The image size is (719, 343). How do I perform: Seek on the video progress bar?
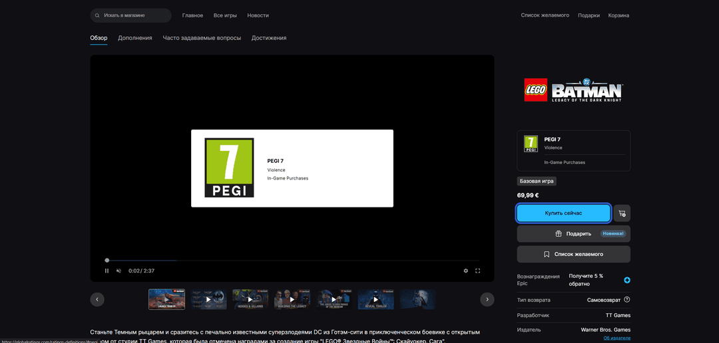[293, 260]
